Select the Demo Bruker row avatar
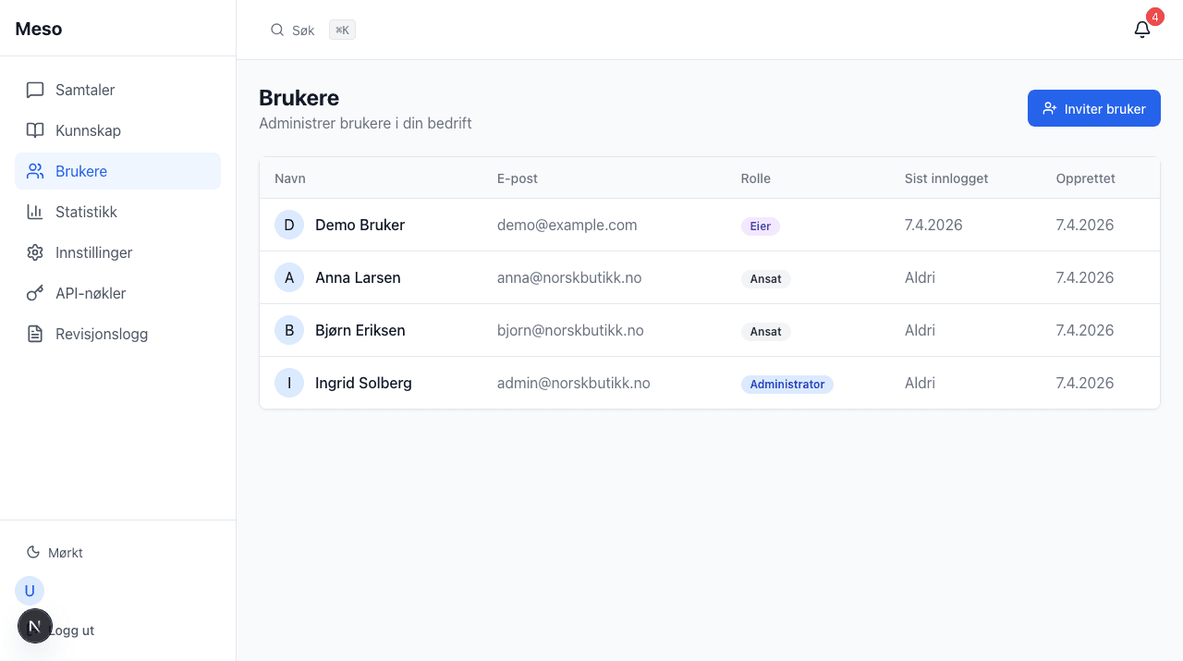The image size is (1183, 661). pyautogui.click(x=289, y=225)
